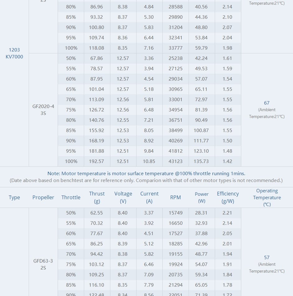Select the Voltage (V) column header
Screen dimensions: 293x296
(123, 197)
